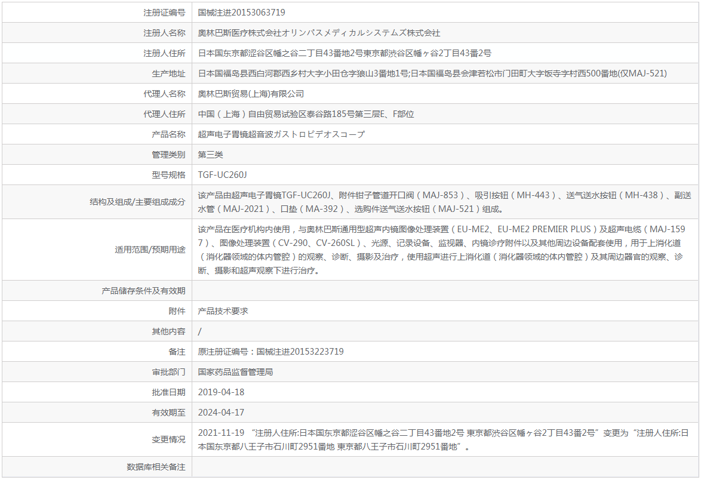Select the 数据库相关备注 label
Screen dimensions: 704x480
156,467
